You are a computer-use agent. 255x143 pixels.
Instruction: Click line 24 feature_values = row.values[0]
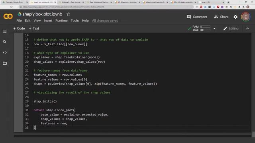pyautogui.click(x=60, y=79)
